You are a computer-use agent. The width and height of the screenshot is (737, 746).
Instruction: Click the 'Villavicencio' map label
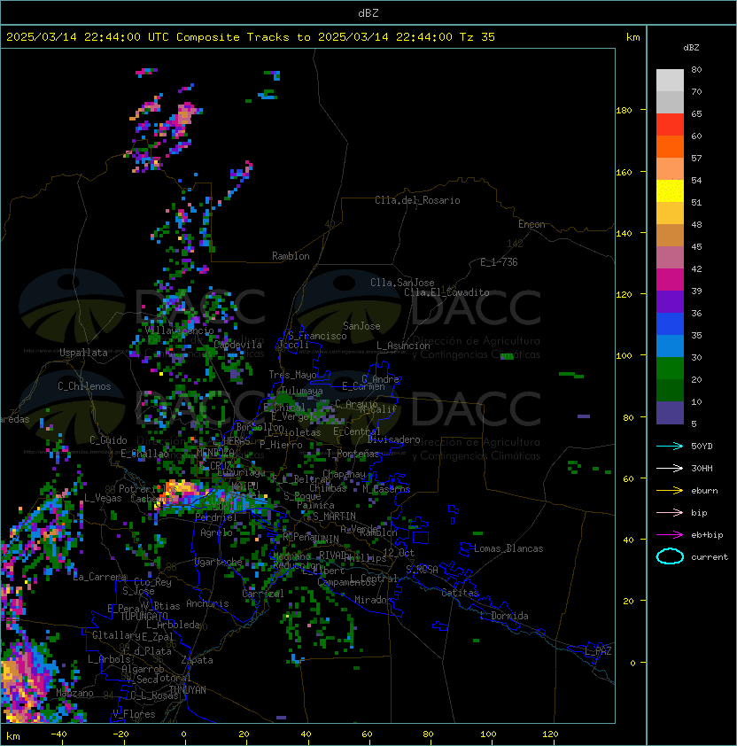(x=179, y=330)
